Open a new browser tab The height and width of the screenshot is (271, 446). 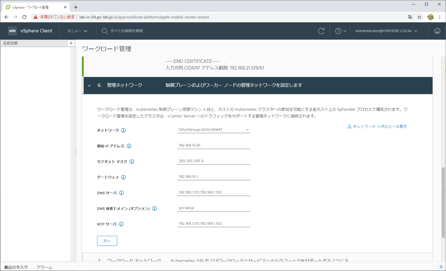click(76, 7)
